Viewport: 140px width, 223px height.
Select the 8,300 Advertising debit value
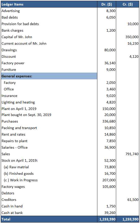tap(111, 11)
